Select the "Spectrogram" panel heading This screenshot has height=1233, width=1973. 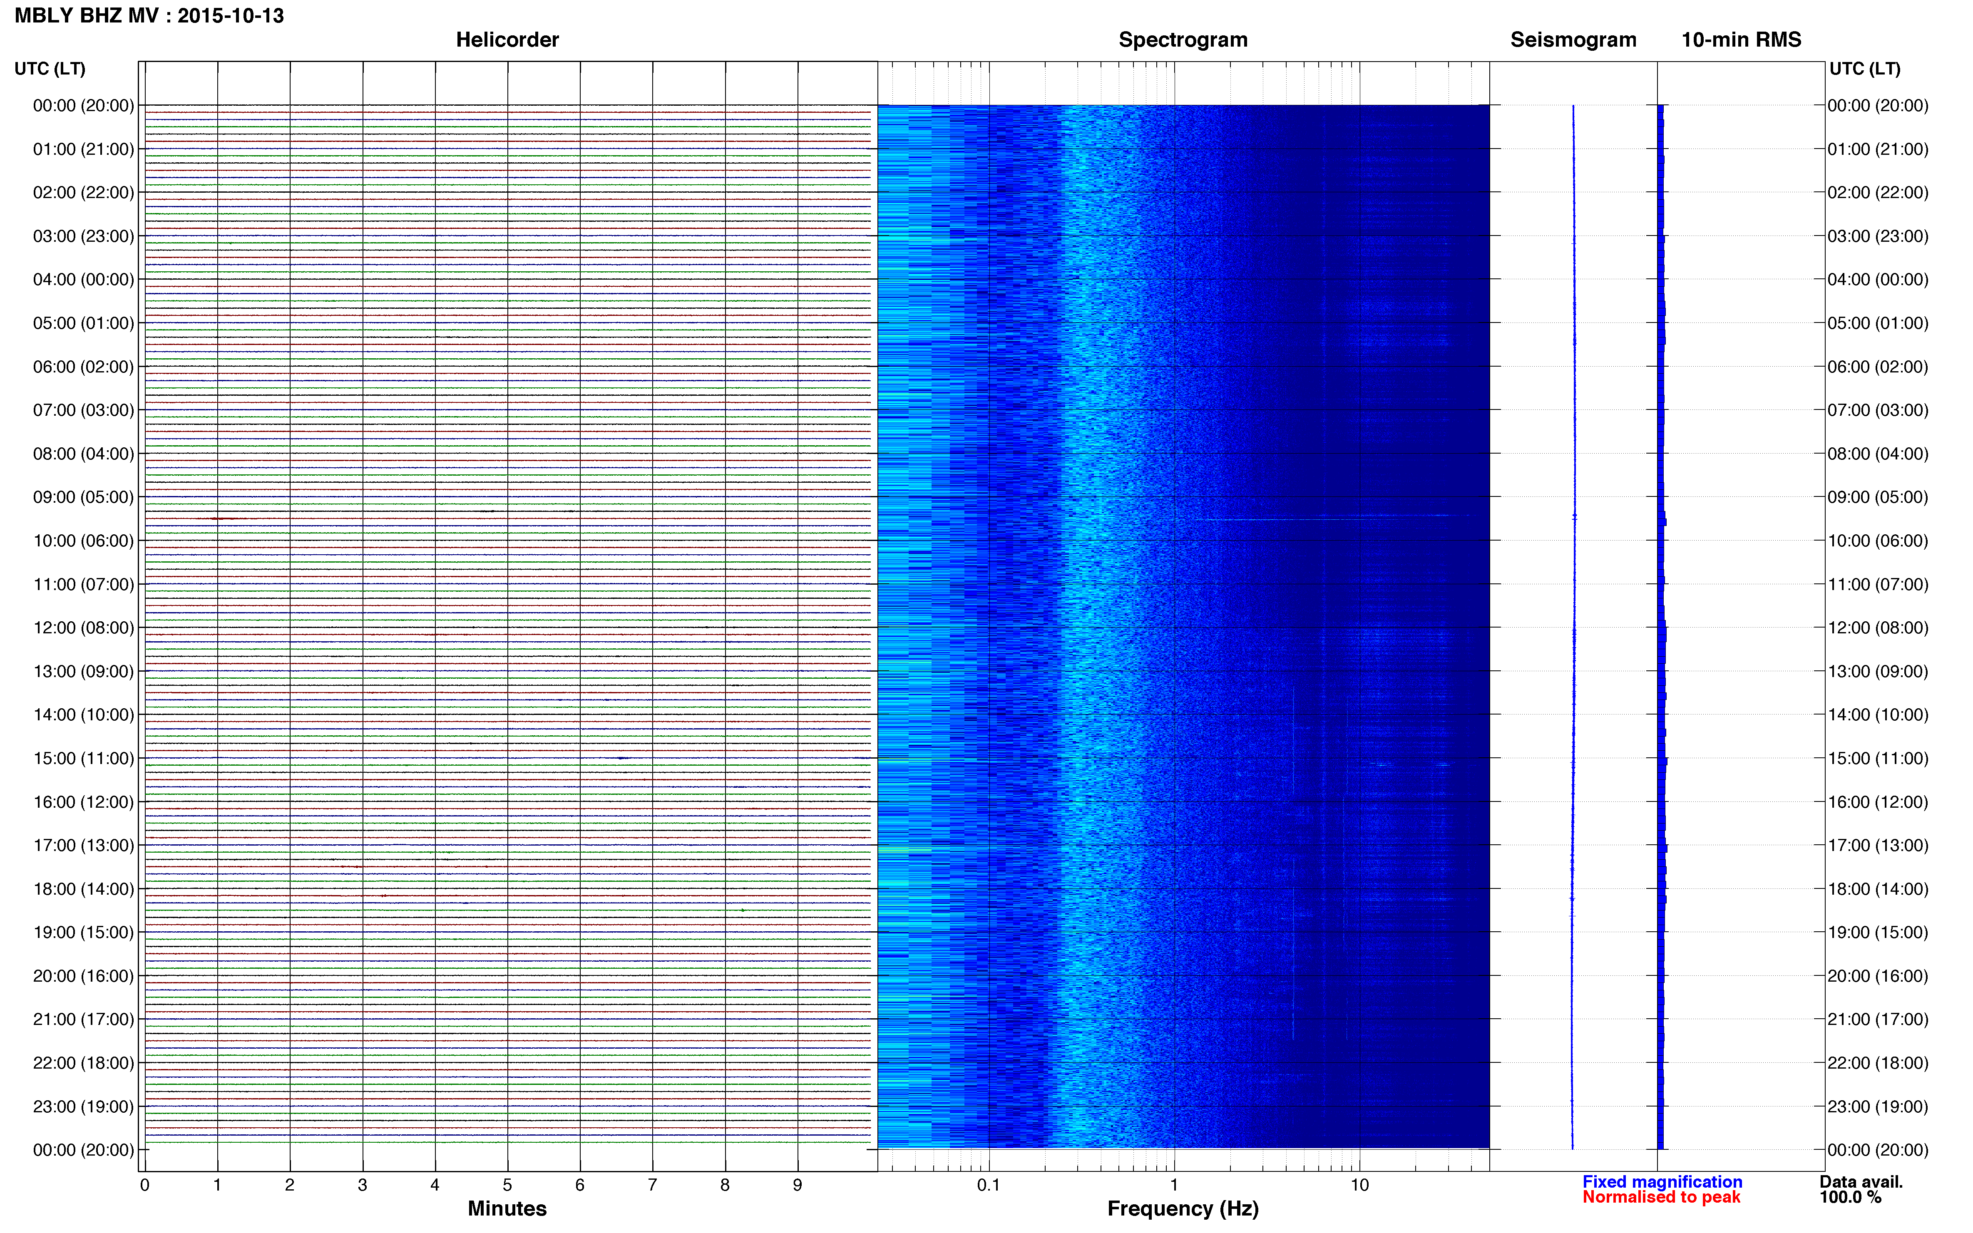pyautogui.click(x=1183, y=40)
